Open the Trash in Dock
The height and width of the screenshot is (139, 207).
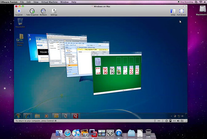coord(148,133)
